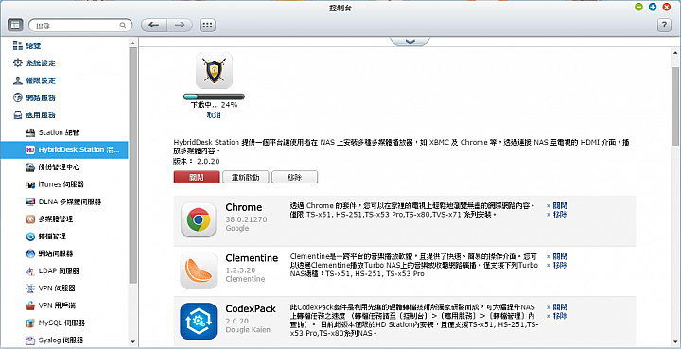Viewport: 681px width, 349px height.
Task: Maximize the window with blue plus button
Action: click(x=653, y=7)
